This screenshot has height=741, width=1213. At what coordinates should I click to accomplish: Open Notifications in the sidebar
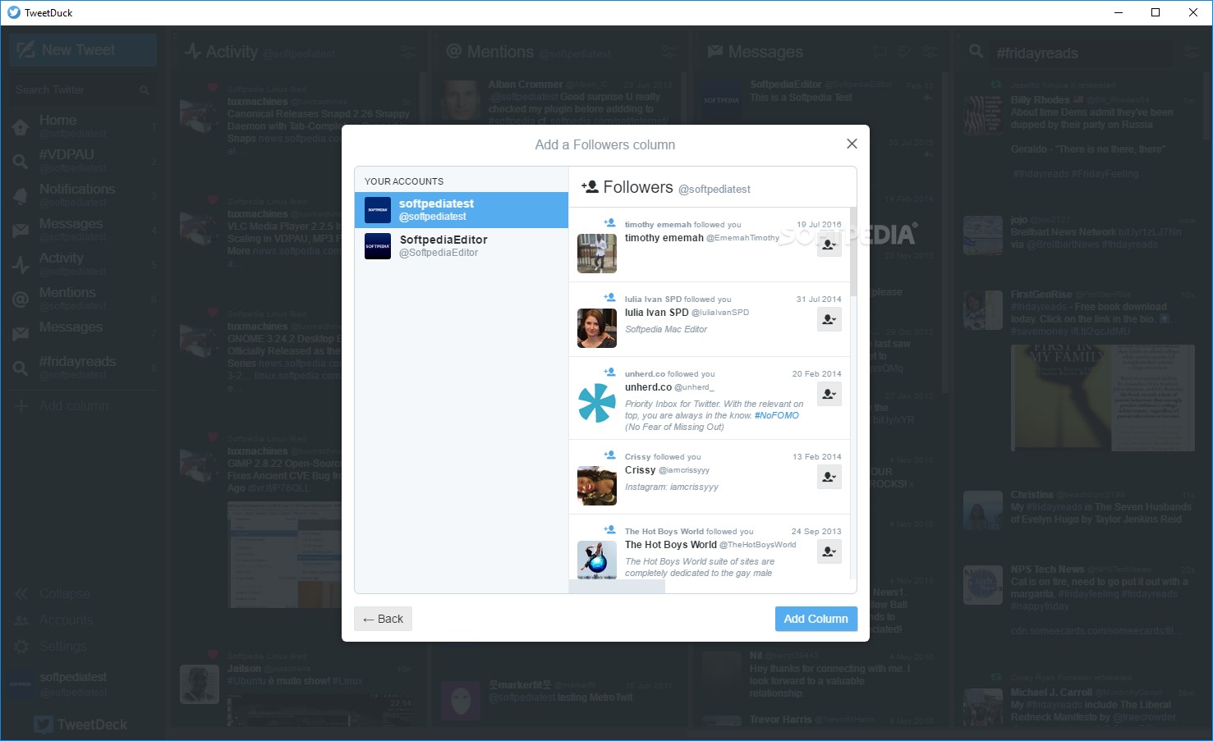click(x=82, y=194)
